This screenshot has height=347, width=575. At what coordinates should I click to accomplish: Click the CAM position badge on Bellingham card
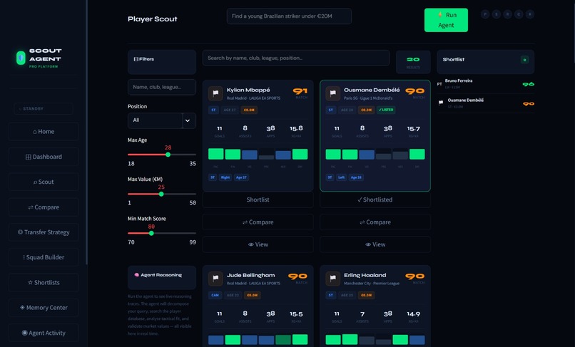pyautogui.click(x=215, y=295)
